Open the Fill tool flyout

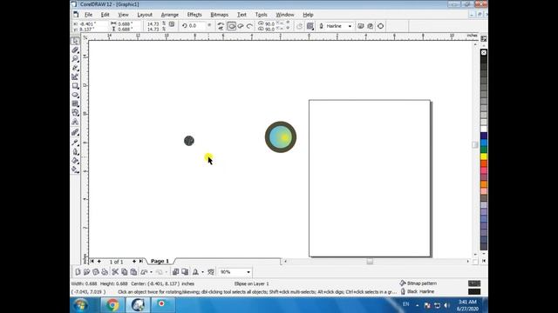tap(75, 161)
